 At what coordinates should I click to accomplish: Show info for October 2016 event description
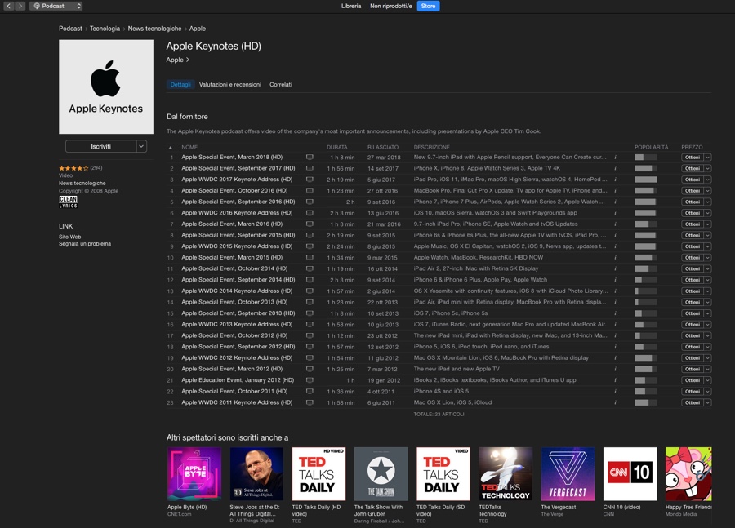coord(615,191)
